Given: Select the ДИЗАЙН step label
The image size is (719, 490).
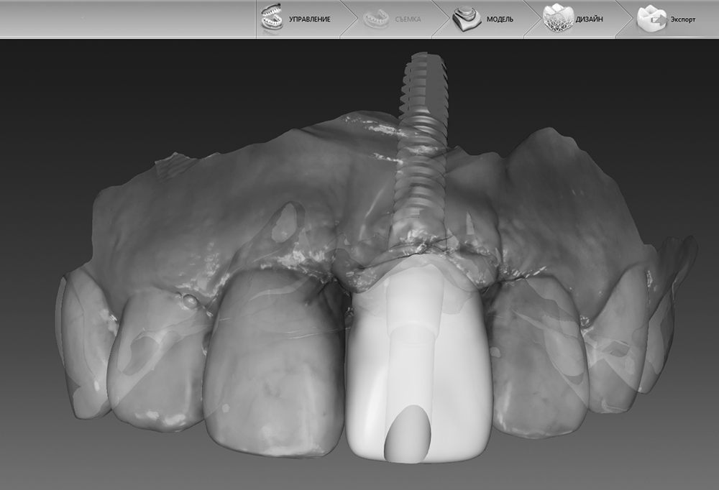Looking at the screenshot, I should pyautogui.click(x=589, y=19).
